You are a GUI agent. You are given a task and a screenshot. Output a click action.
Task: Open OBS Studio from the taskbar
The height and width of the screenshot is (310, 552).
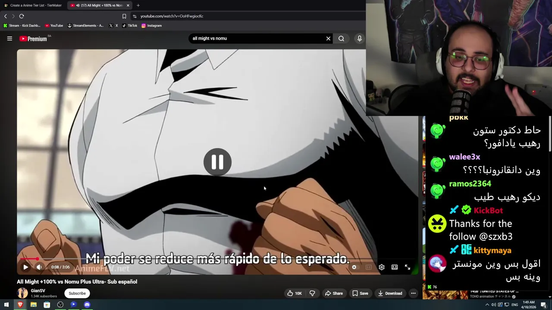coord(60,305)
